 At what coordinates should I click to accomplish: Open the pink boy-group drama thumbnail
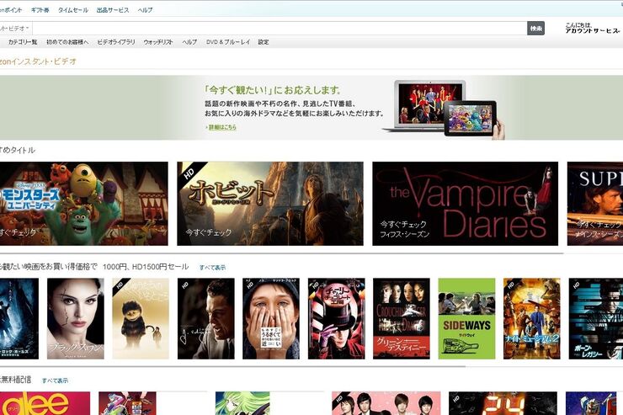[386, 403]
